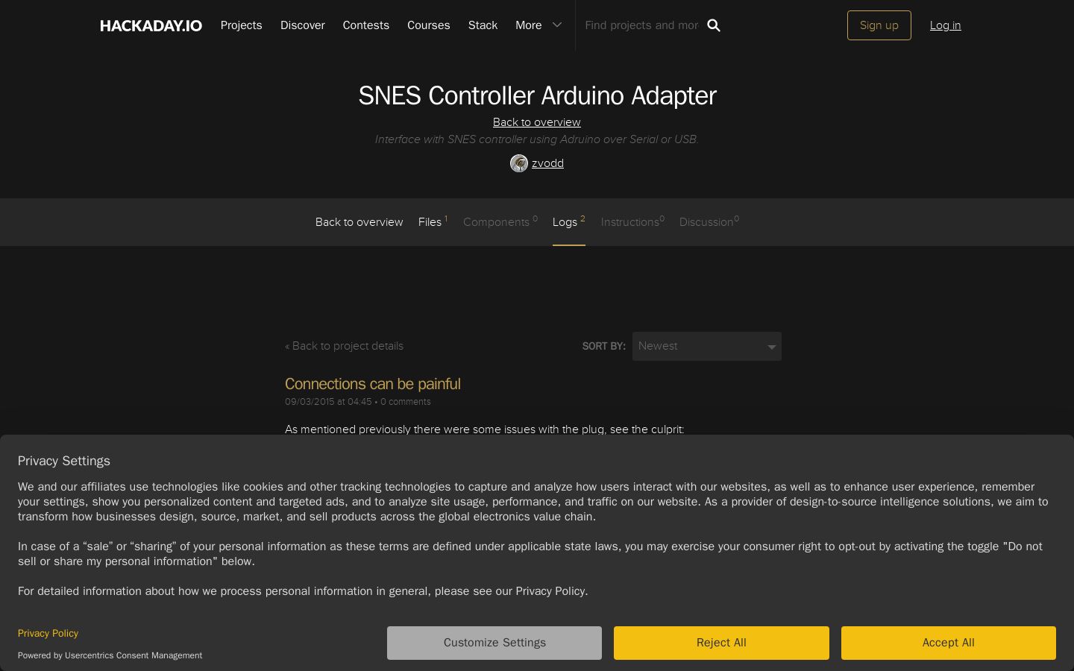This screenshot has height=671, width=1074.
Task: Click the Privacy Settings heading
Action: click(x=64, y=461)
